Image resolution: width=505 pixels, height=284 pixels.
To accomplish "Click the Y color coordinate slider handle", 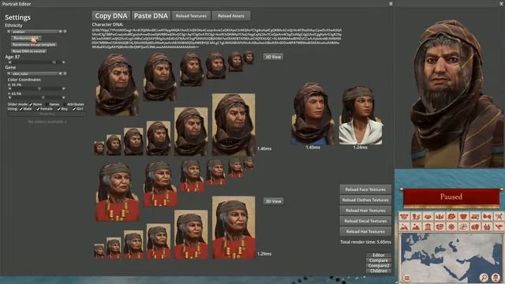I will 43,97.
